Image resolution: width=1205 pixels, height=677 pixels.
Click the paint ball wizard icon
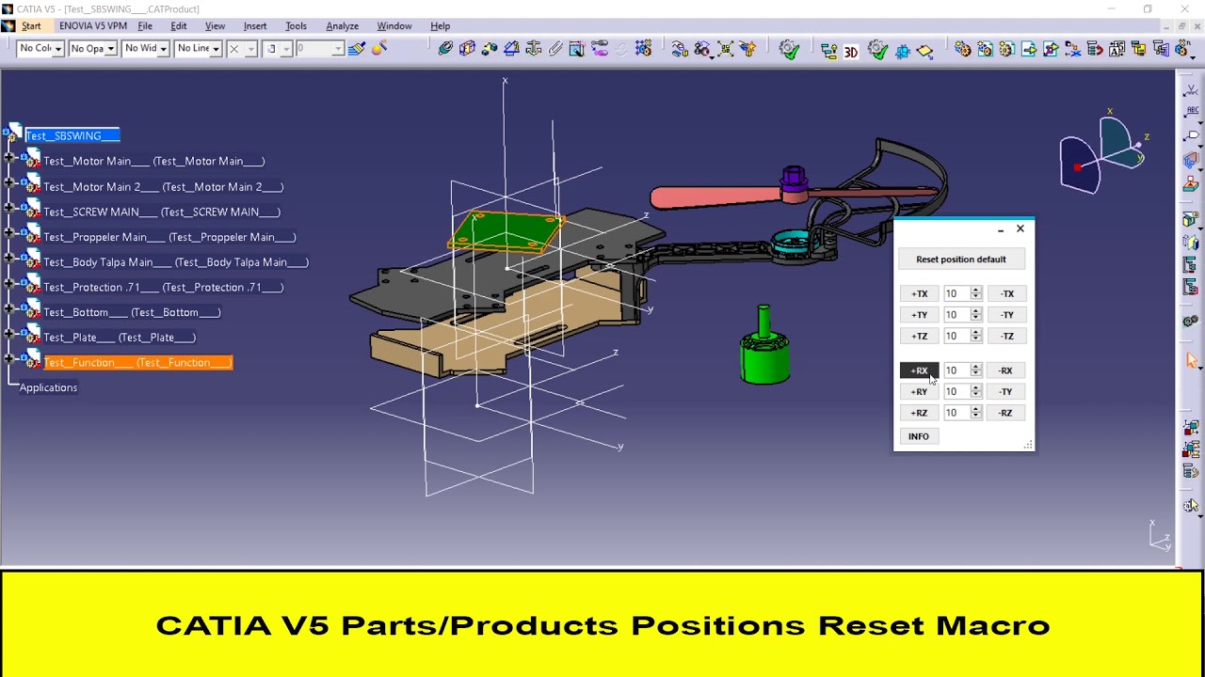point(380,48)
